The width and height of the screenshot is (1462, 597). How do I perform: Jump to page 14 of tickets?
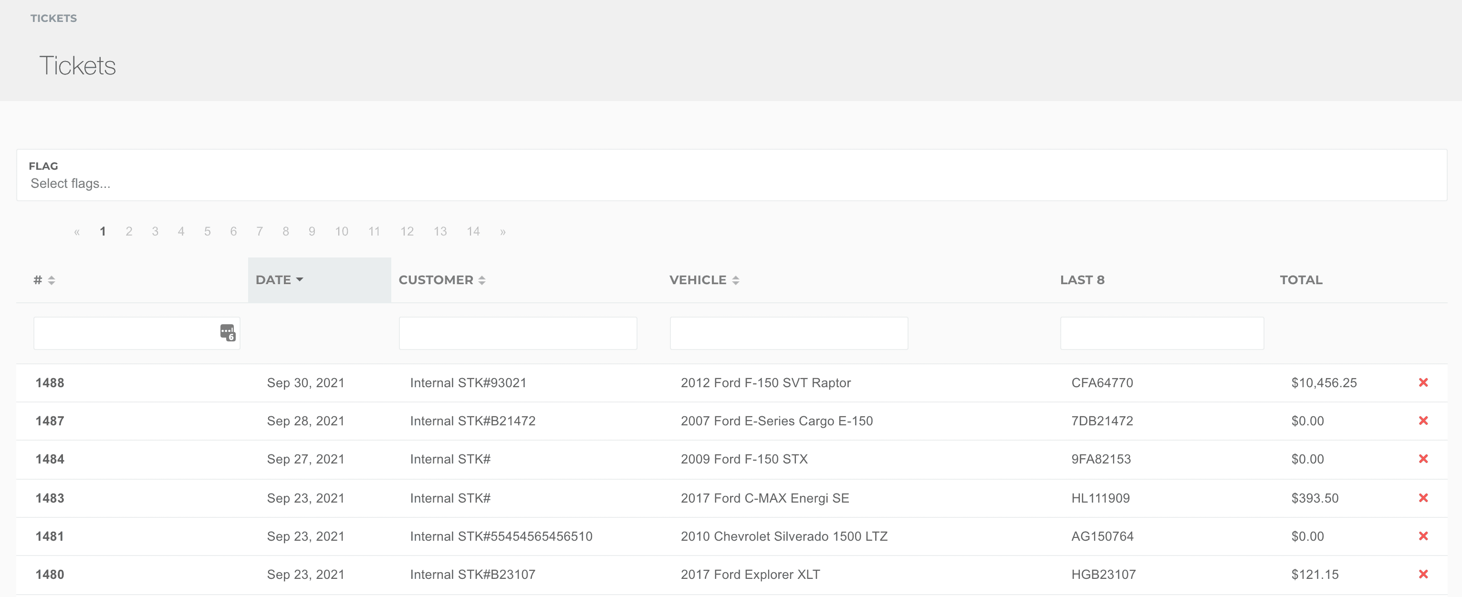click(473, 231)
